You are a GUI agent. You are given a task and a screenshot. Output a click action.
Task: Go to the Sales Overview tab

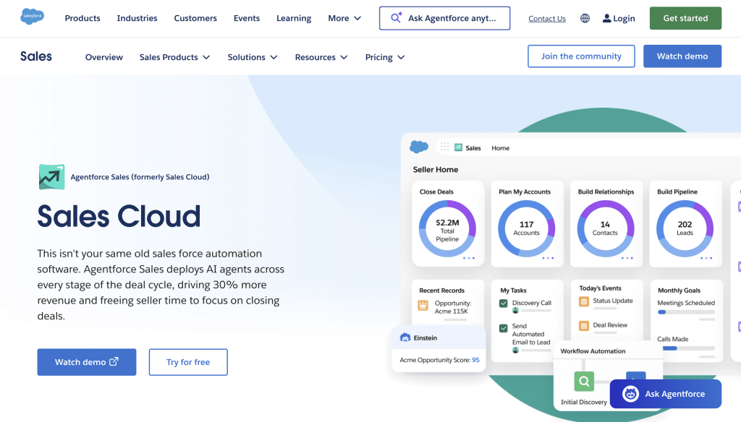click(104, 57)
